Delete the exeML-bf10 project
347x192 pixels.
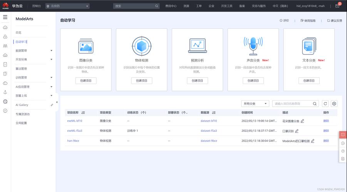[326, 121]
